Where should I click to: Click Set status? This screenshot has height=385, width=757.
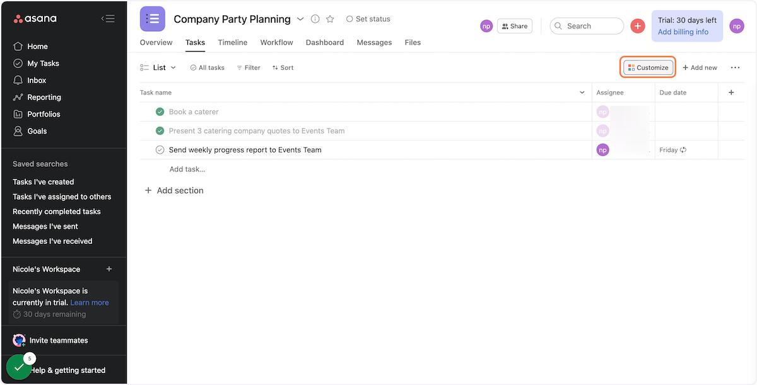368,19
